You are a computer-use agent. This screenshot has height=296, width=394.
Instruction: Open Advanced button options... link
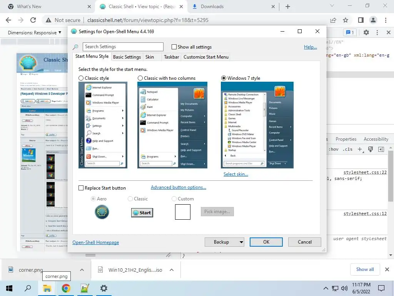(x=179, y=187)
